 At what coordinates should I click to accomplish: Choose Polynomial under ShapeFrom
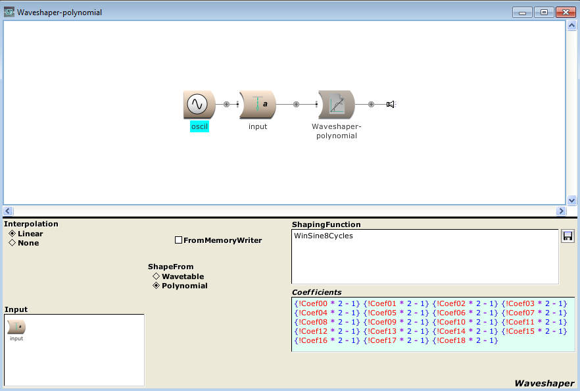tap(180, 286)
